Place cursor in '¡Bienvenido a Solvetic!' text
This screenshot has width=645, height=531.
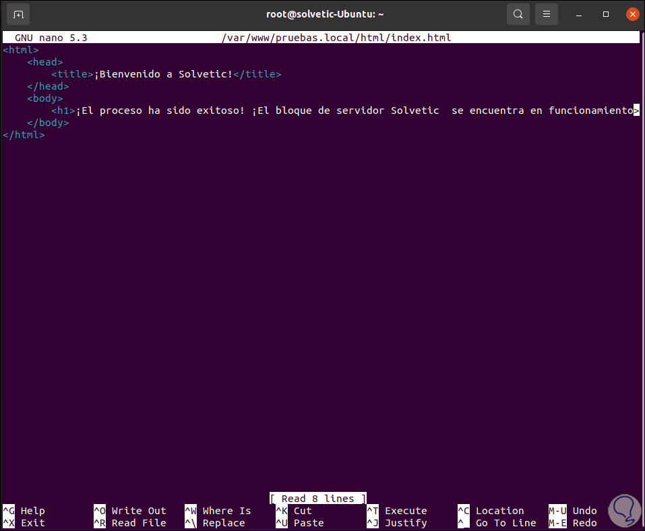[163, 74]
